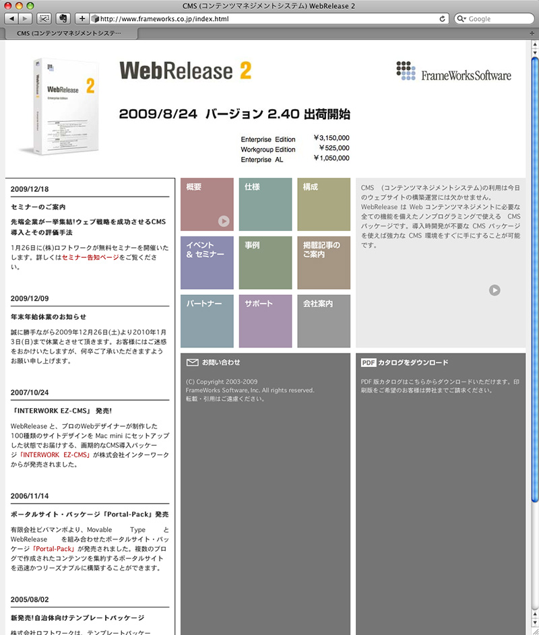Click the Enterprise Edition price ¥3,150,000

(331, 138)
